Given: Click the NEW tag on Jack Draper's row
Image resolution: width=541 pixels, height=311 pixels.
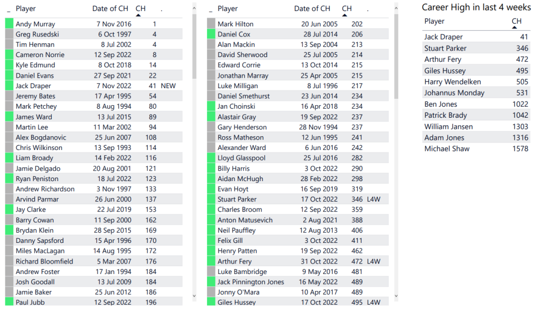Looking at the screenshot, I should coord(168,86).
